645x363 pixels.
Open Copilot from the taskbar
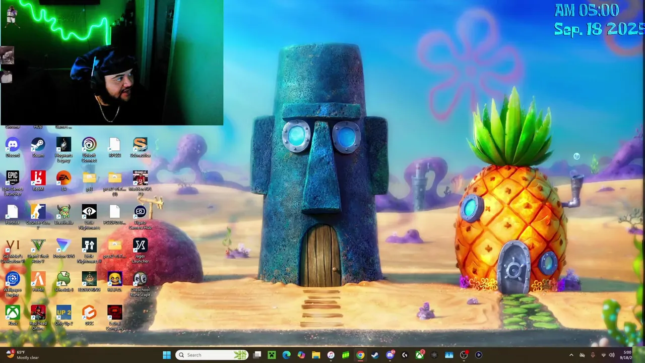(x=301, y=355)
